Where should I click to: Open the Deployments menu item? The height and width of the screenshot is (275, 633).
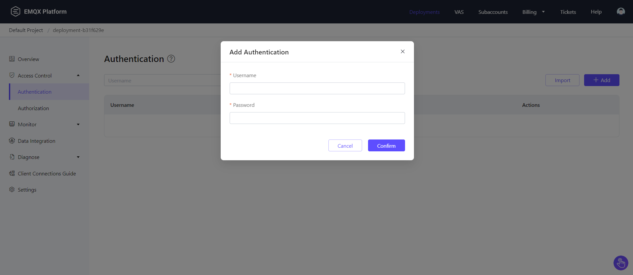[x=425, y=12]
